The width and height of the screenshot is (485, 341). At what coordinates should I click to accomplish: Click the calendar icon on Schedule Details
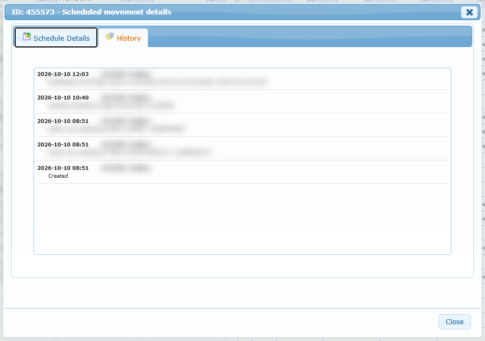pos(27,36)
